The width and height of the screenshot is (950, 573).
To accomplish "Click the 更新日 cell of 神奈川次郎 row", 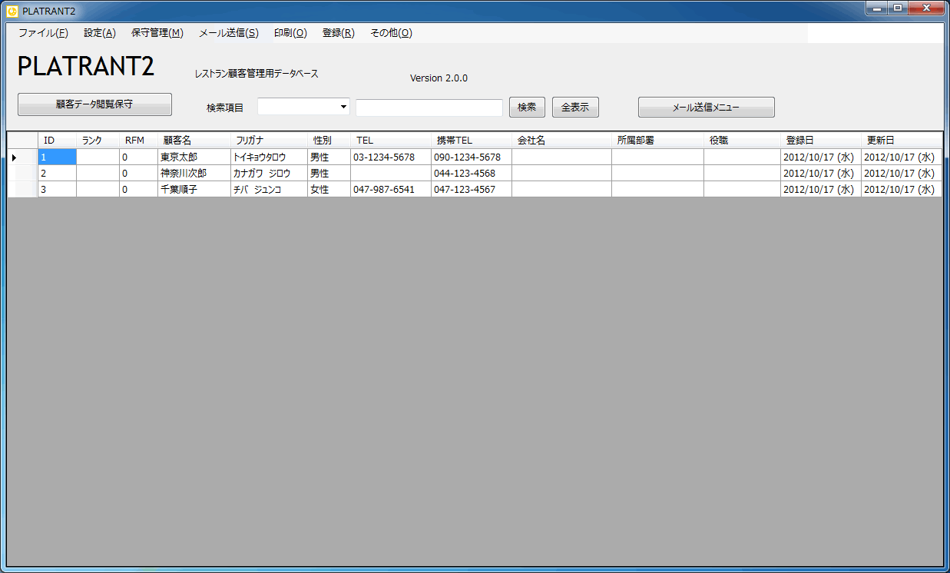I will click(902, 173).
